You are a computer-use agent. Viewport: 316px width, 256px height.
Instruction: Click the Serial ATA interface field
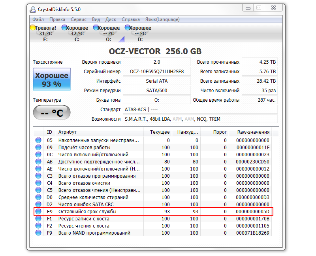click(157, 81)
